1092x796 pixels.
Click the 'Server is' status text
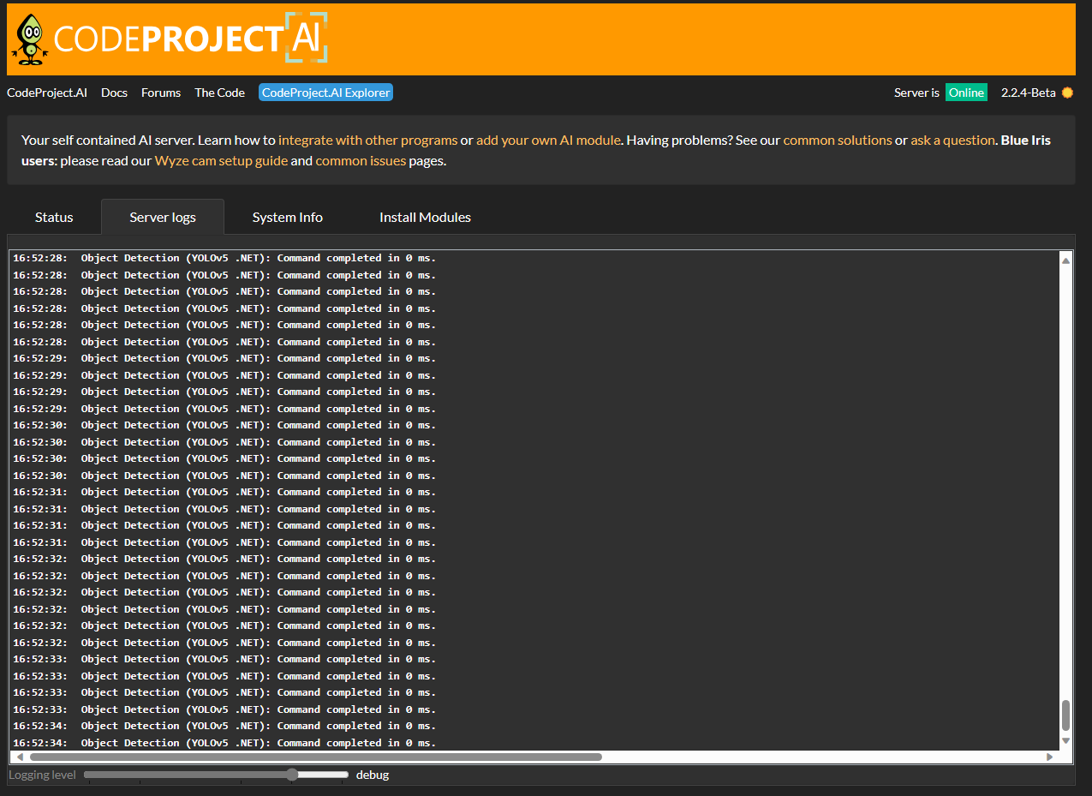point(916,93)
